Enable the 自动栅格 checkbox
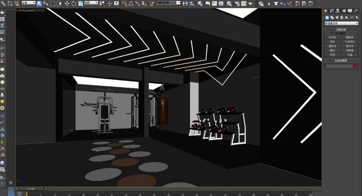362x196 pixels. (333, 33)
